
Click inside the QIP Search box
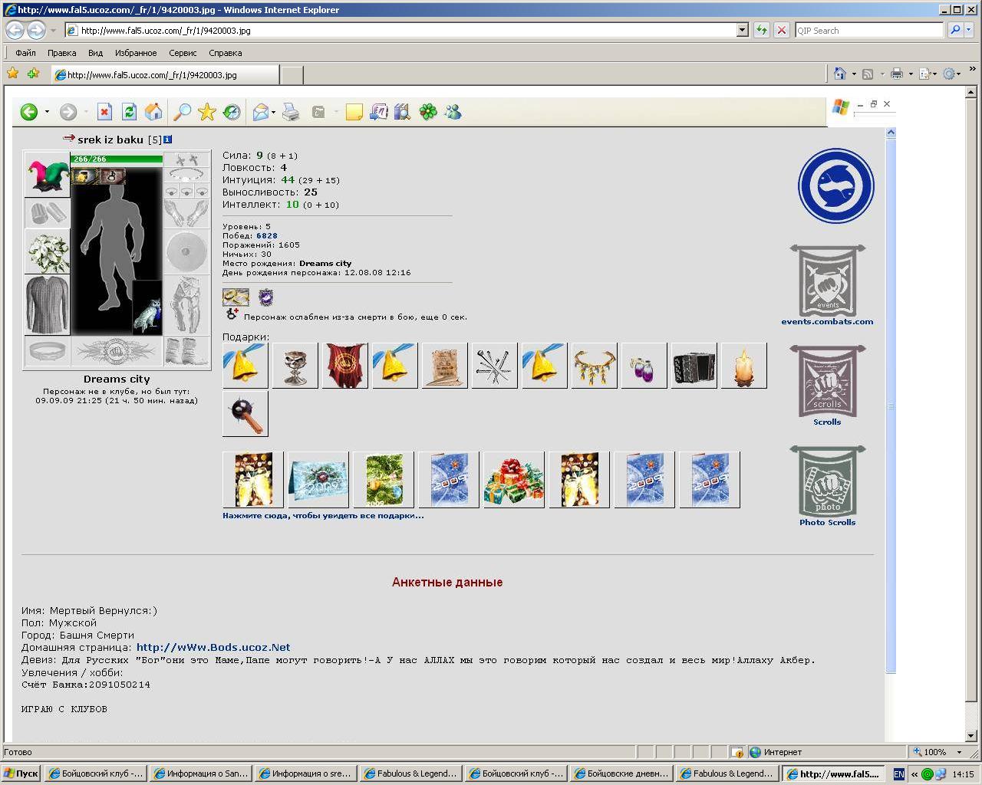tap(868, 30)
